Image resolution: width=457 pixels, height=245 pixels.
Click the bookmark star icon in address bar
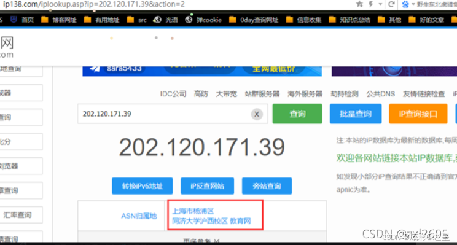pyautogui.click(x=360, y=4)
